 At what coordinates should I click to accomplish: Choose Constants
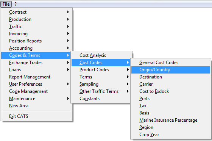pos(101,99)
